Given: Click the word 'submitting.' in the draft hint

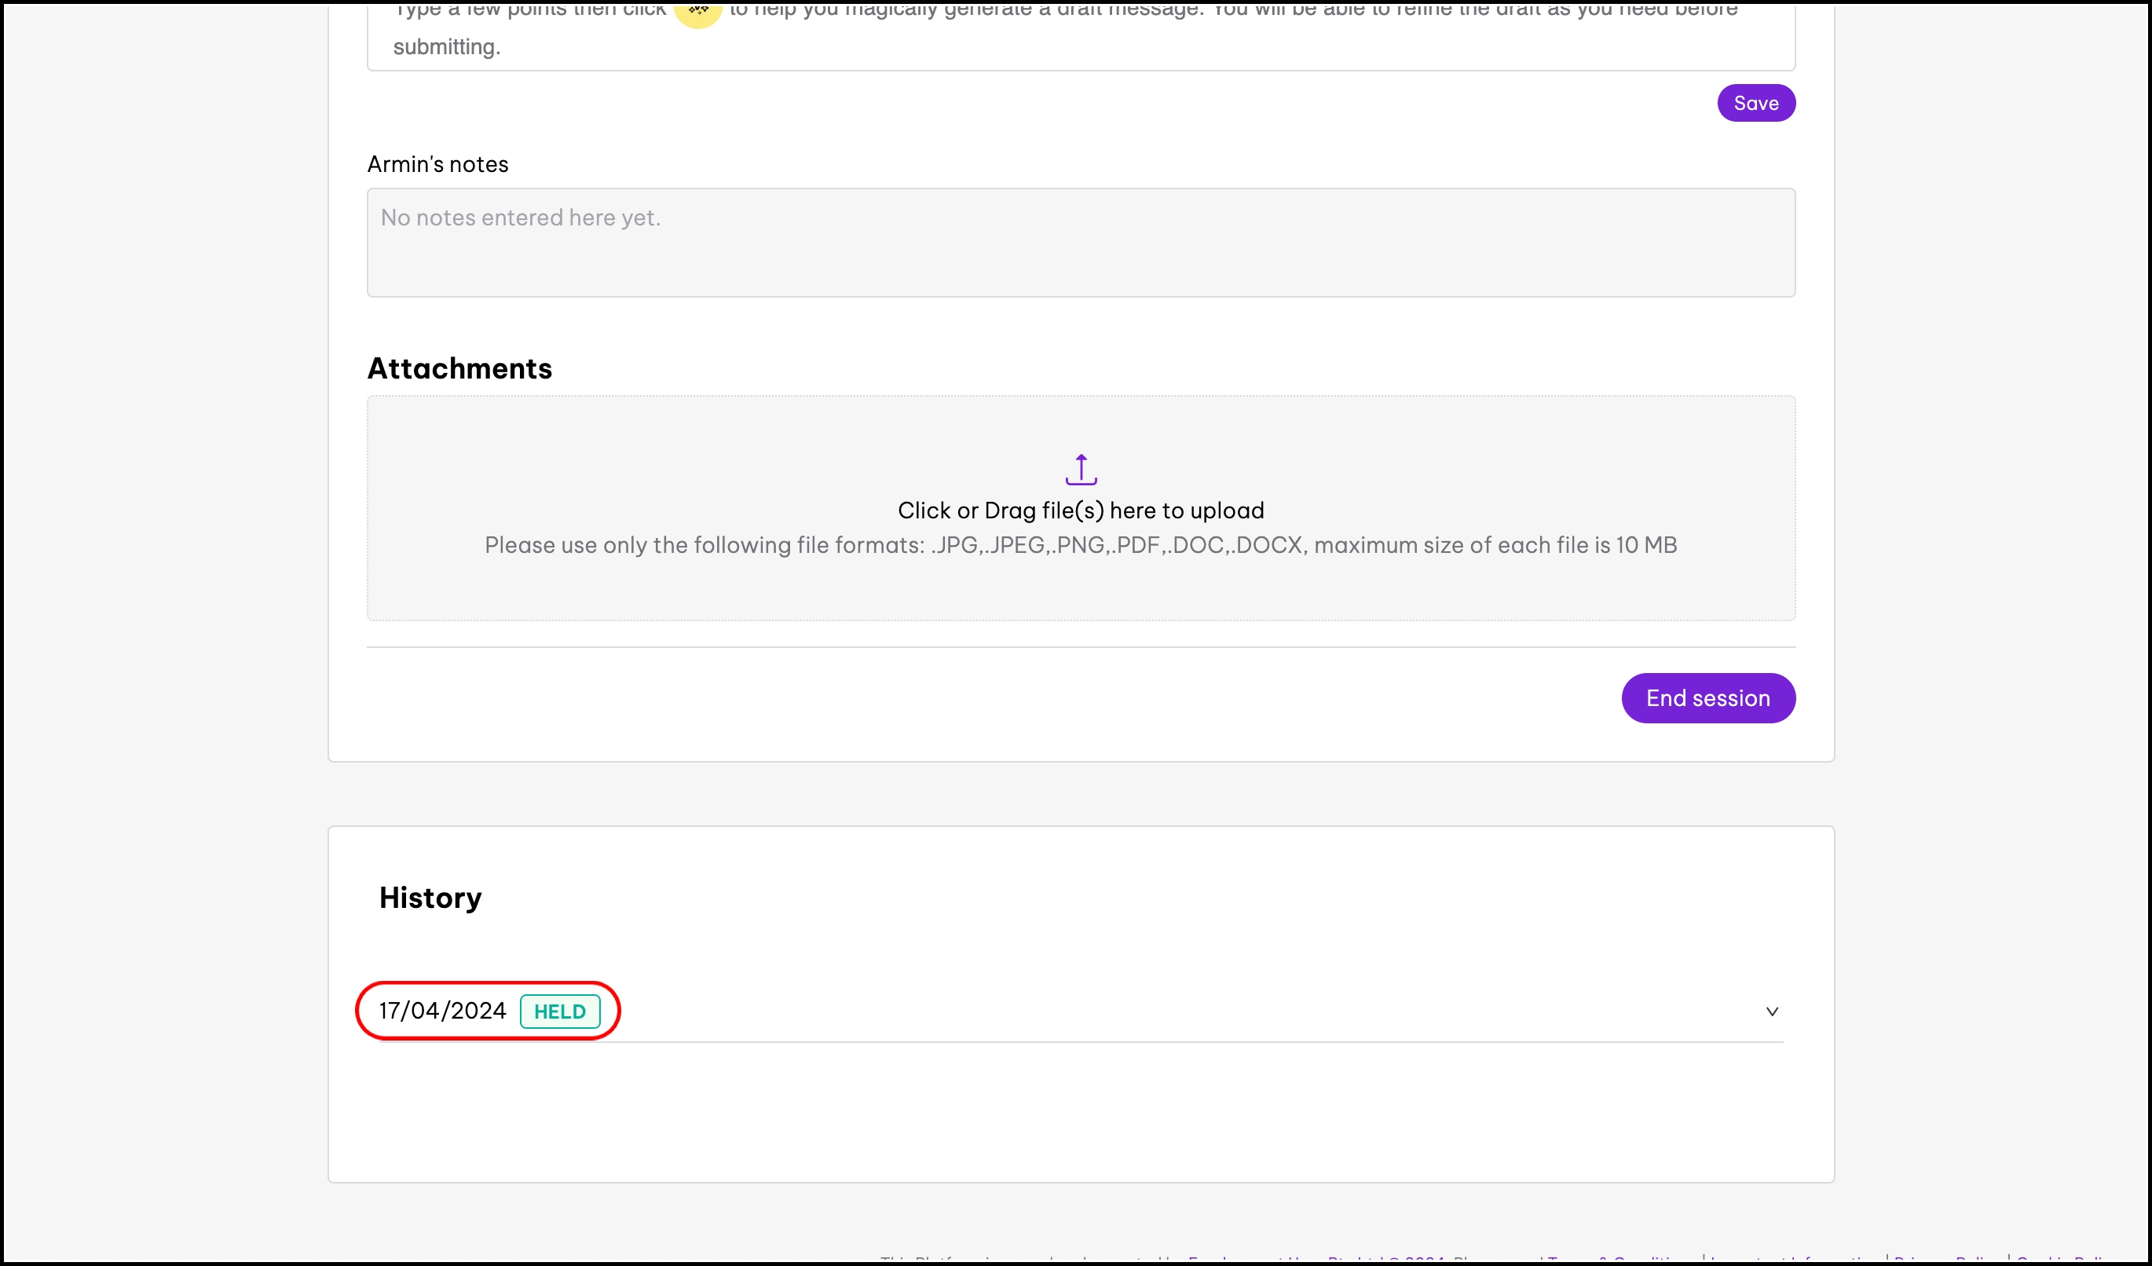Looking at the screenshot, I should 447,47.
